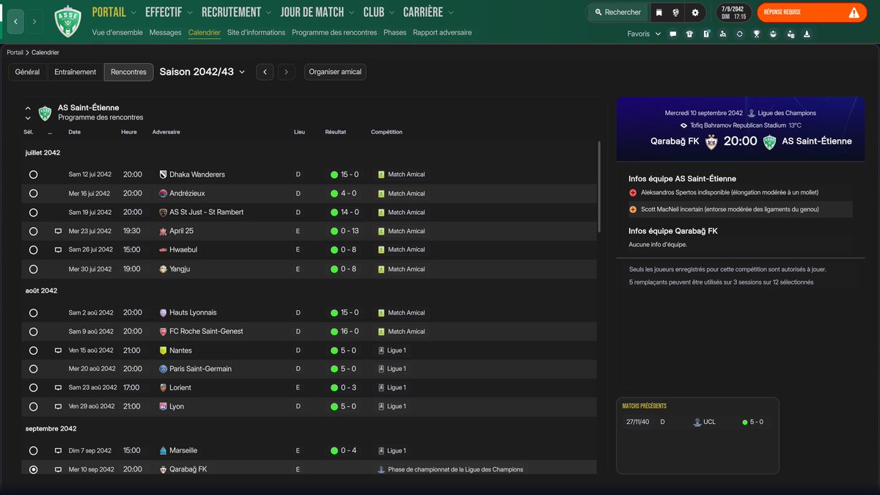
Task: Open the globe world icon in the header
Action: coord(675,12)
